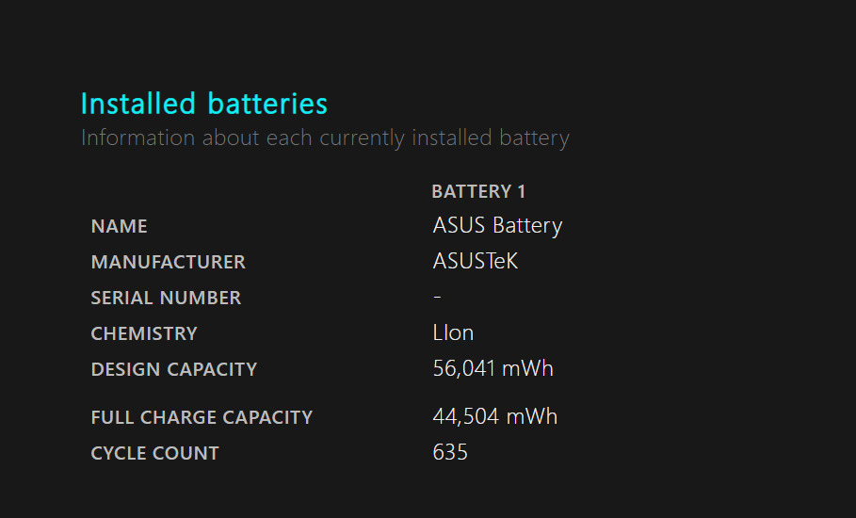
Task: Click the FULL CHARGE CAPACITY row label
Action: click(x=202, y=417)
